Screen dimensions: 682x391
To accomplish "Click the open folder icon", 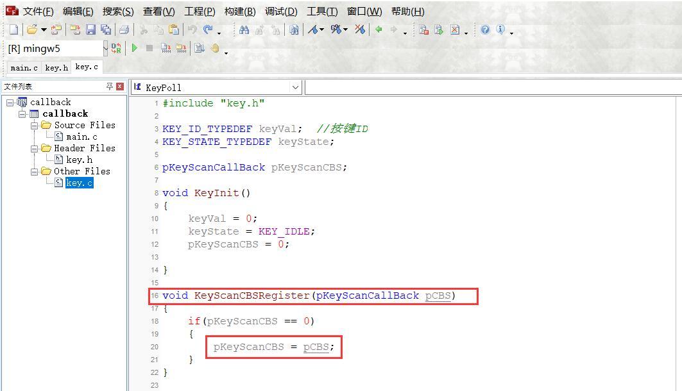I will pos(31,29).
